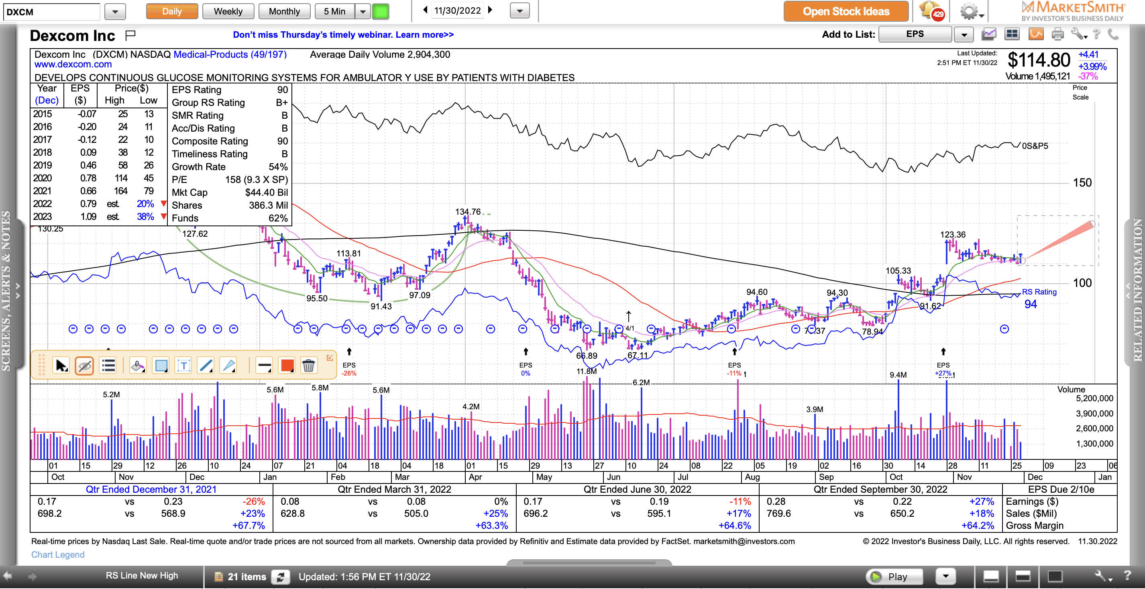Flag Dexcom Inc with flag icon
Image resolution: width=1145 pixels, height=589 pixels.
[x=130, y=35]
